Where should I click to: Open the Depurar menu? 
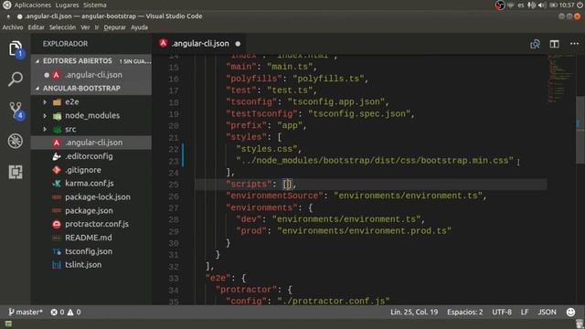114,27
